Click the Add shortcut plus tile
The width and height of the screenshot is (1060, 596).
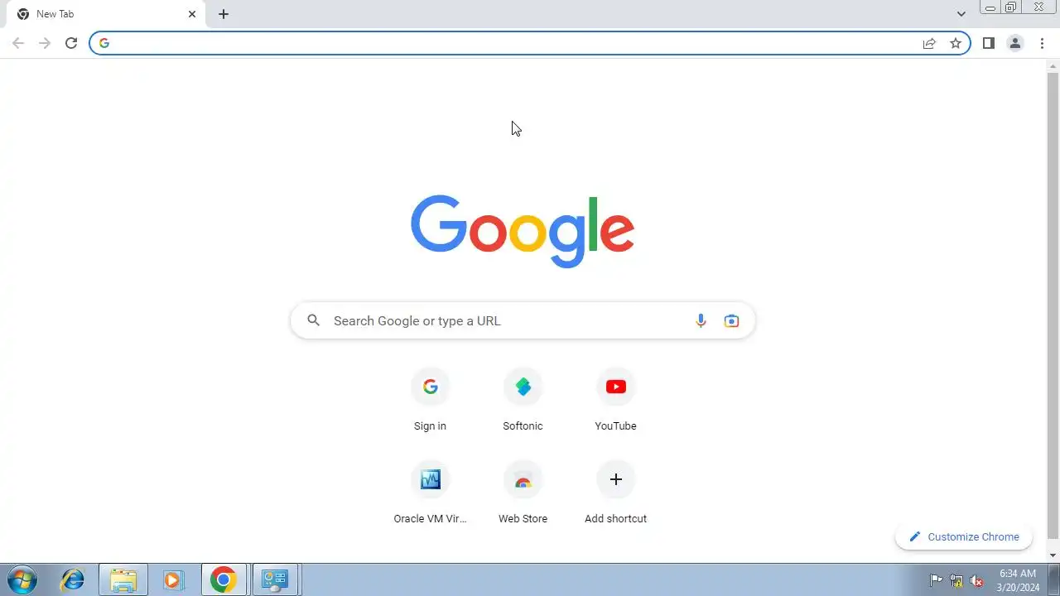click(615, 493)
